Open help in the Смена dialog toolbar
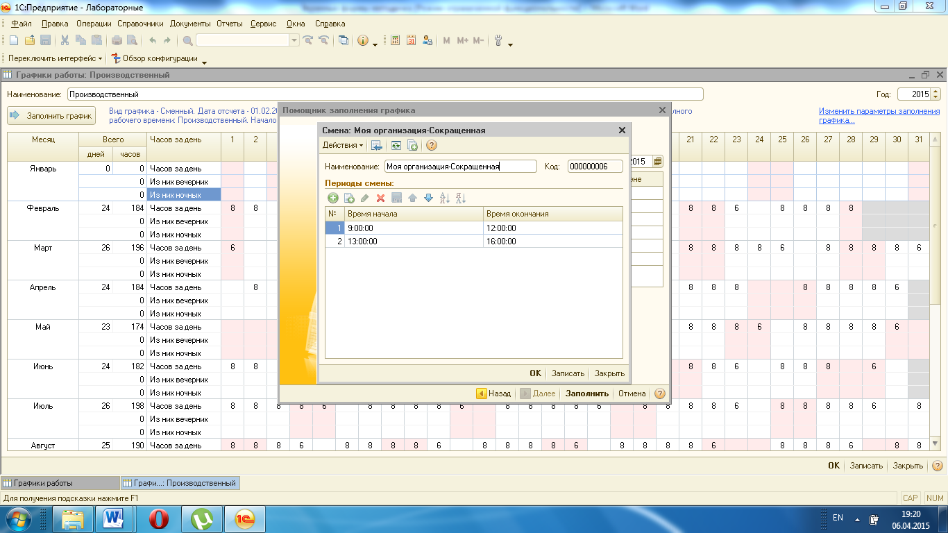Screen dimensions: 948x533 (x=431, y=145)
